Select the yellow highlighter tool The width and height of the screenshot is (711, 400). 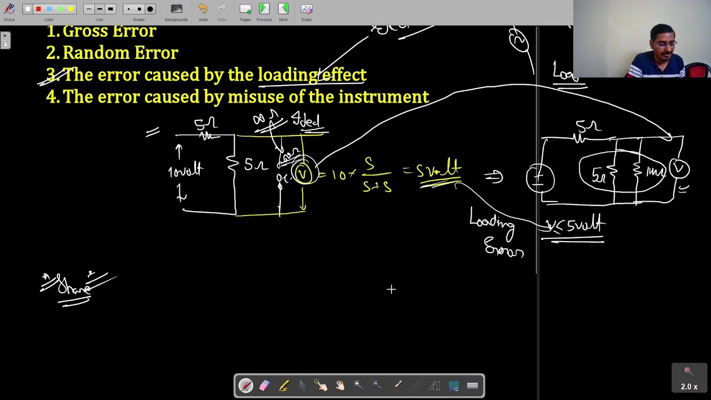click(284, 386)
